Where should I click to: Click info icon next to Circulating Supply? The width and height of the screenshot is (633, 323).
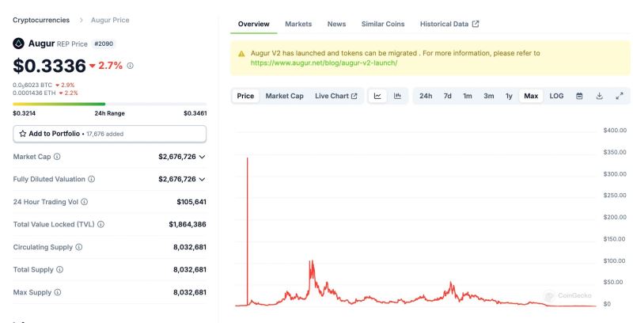[x=79, y=247]
